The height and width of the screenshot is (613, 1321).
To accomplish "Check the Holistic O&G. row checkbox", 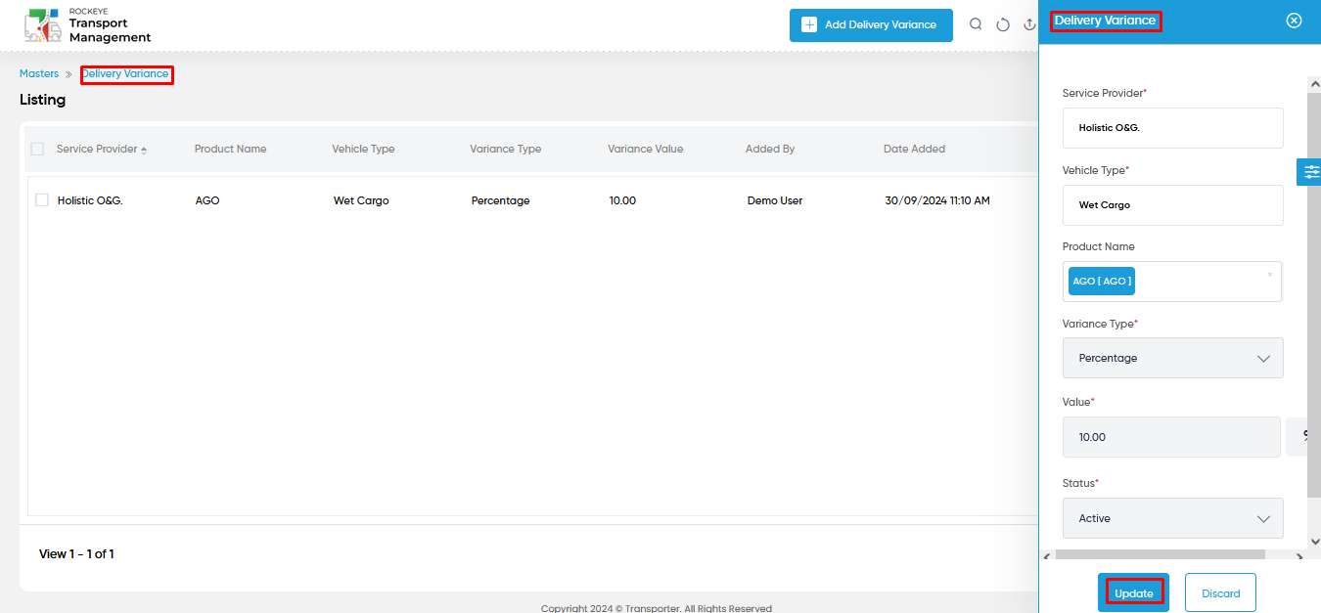I will pyautogui.click(x=42, y=199).
